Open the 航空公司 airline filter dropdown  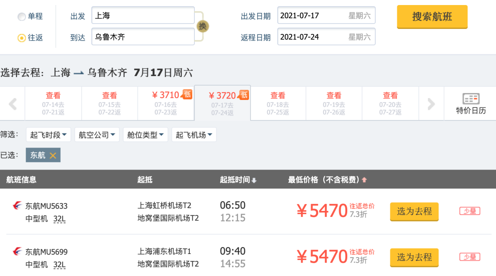click(97, 134)
